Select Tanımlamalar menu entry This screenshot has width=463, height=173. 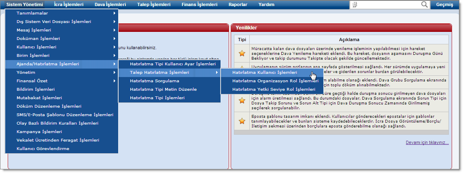pos(62,13)
